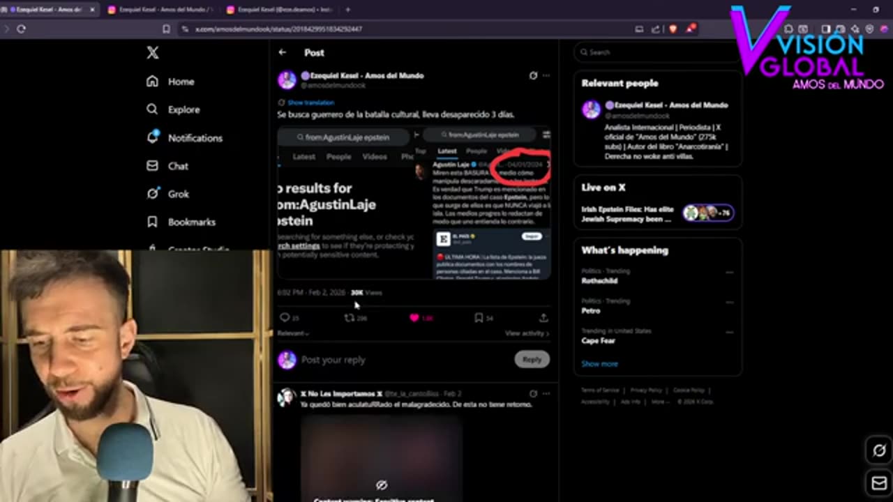The image size is (893, 502).
Task: Open a new browser tab with plus
Action: (348, 10)
